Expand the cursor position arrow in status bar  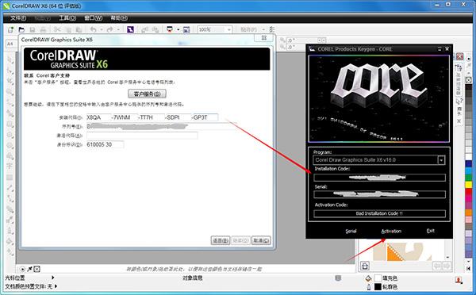click(x=53, y=278)
